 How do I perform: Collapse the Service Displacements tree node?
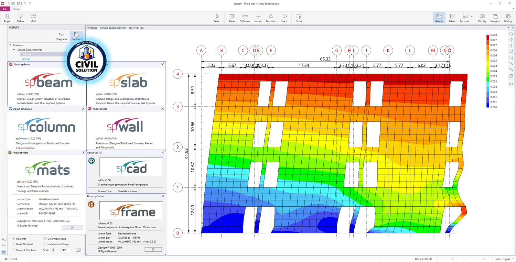14,50
